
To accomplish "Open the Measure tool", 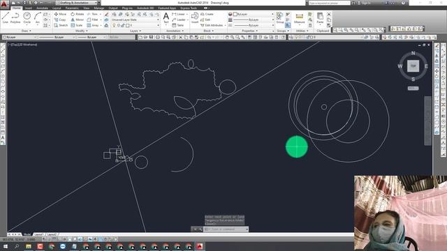I will click(300, 18).
